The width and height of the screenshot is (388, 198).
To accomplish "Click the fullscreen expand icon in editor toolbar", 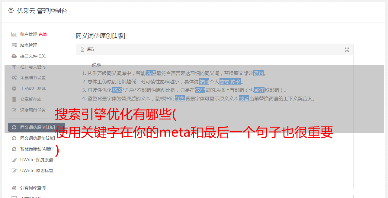I will (x=347, y=50).
